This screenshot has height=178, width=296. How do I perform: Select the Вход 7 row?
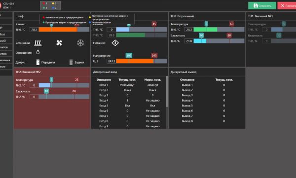(129, 116)
